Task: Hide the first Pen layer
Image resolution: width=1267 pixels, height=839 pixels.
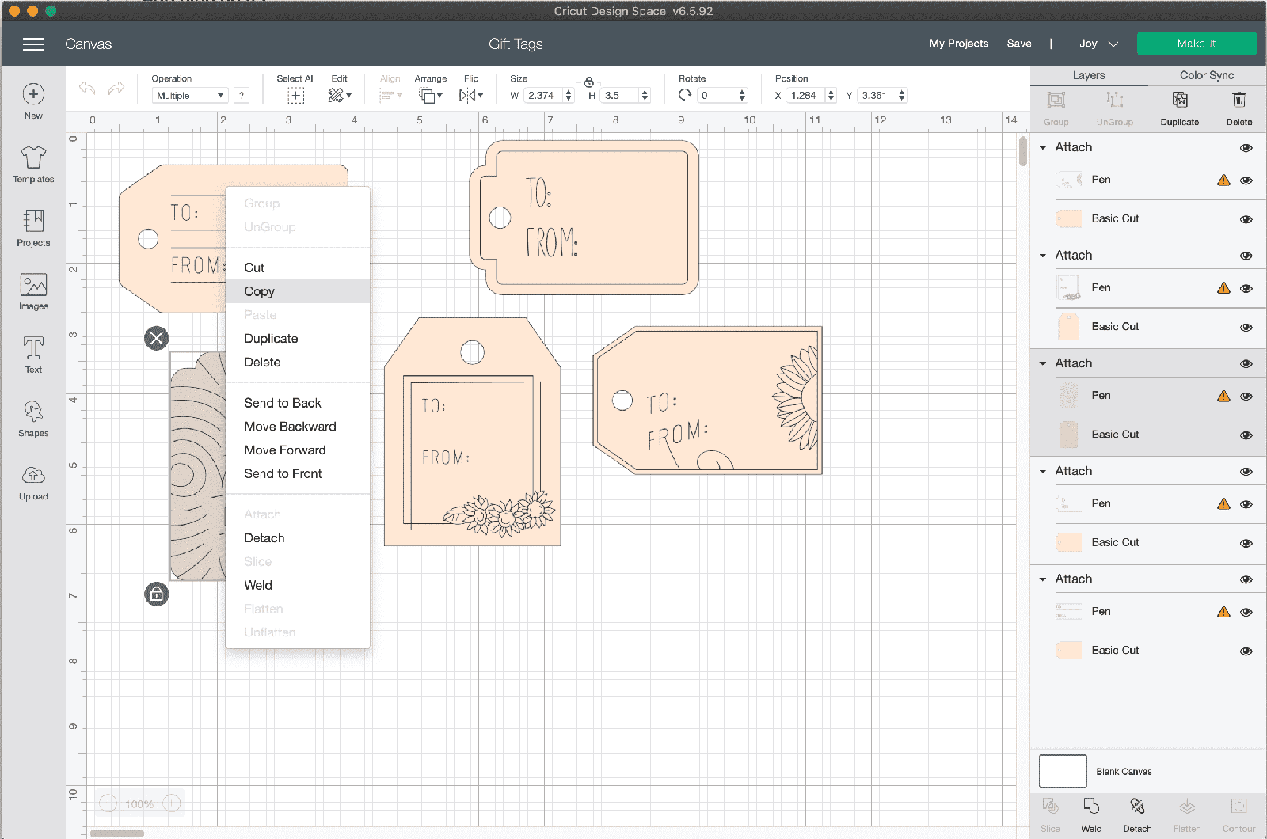Action: click(1246, 180)
